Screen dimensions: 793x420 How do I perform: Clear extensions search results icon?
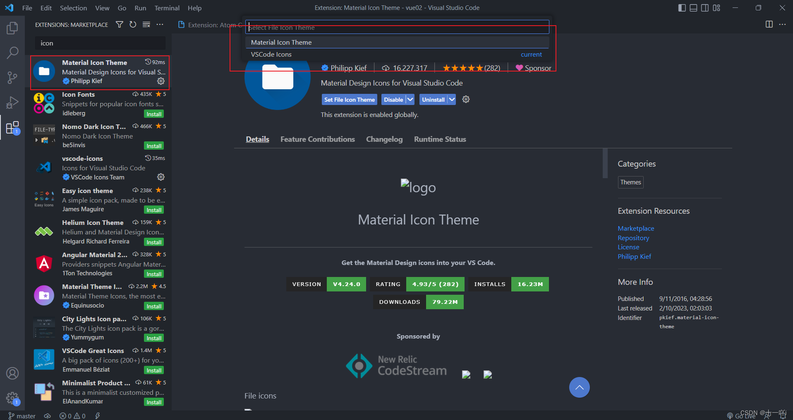point(146,25)
